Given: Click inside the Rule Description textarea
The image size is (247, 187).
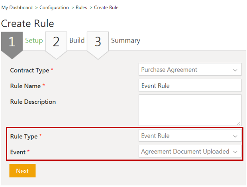Looking at the screenshot, I should click(190, 110).
